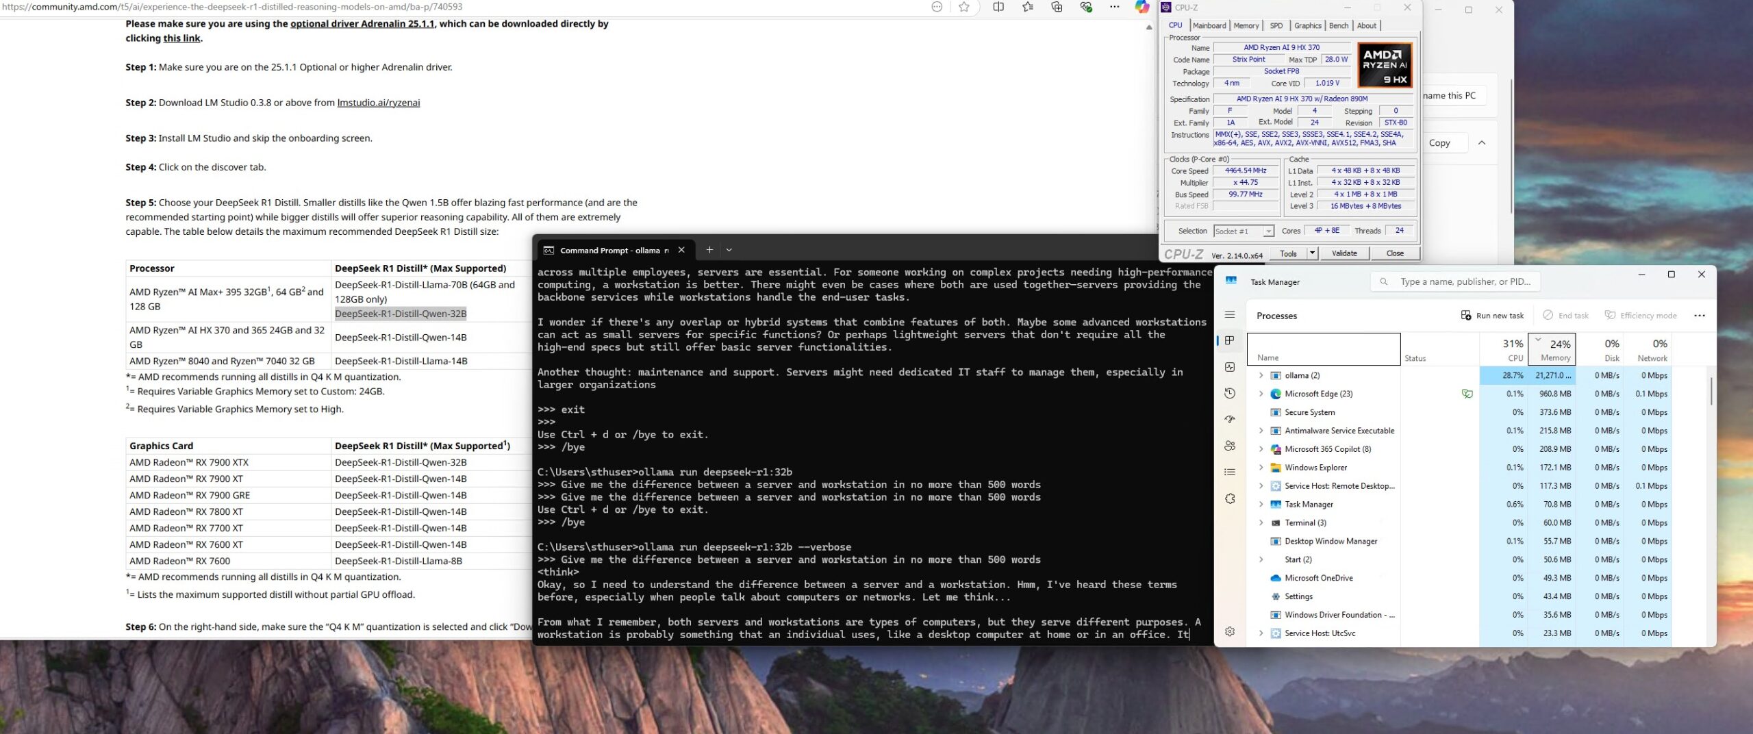Expand Microsoft 365 Copilot (8) group
This screenshot has width=1753, height=734.
pyautogui.click(x=1261, y=449)
